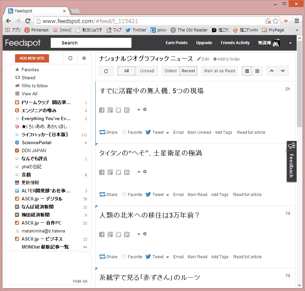305x291 pixels.
Task: Open Chrome menu hamburger icon
Action: [x=297, y=21]
